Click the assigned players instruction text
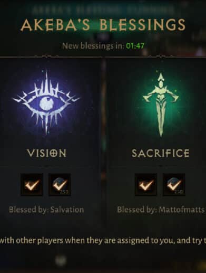 click(x=103, y=241)
